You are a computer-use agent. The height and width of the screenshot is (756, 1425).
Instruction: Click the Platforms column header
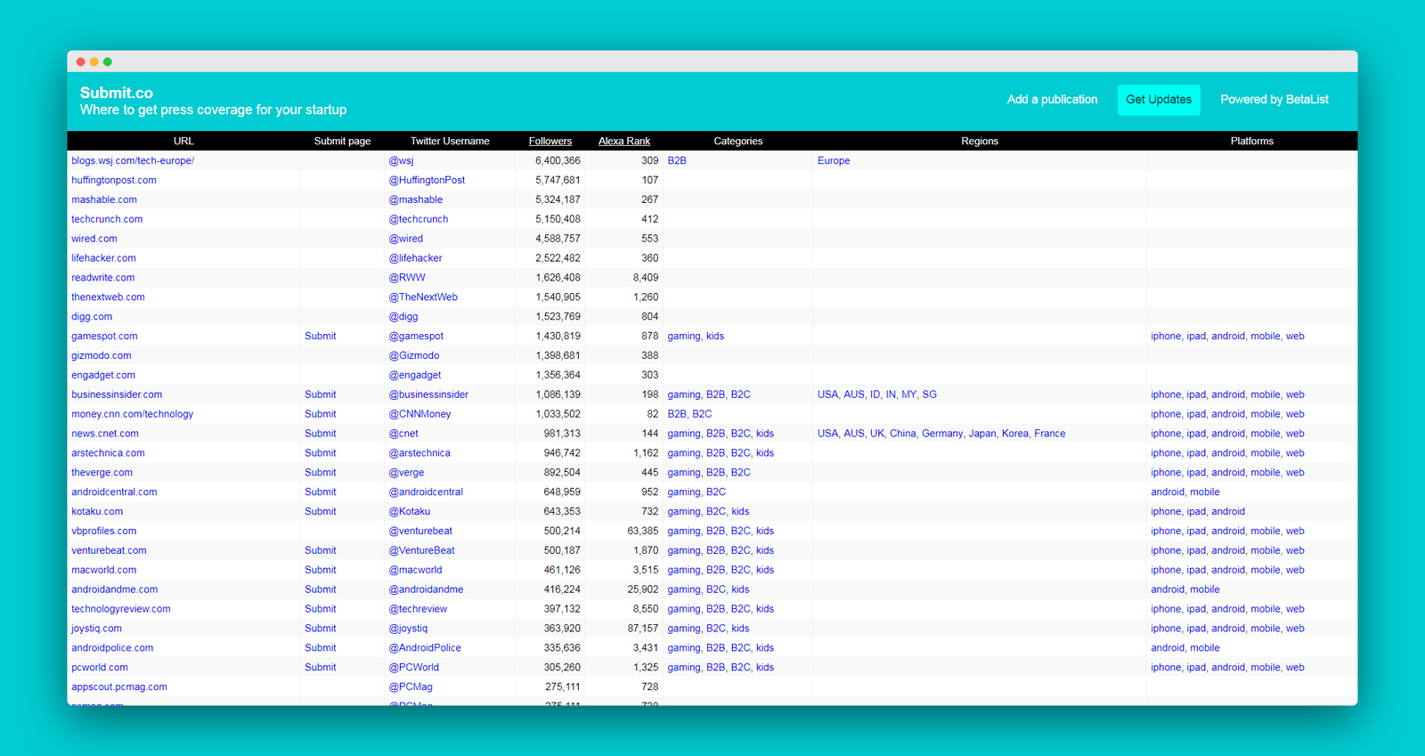click(x=1252, y=141)
